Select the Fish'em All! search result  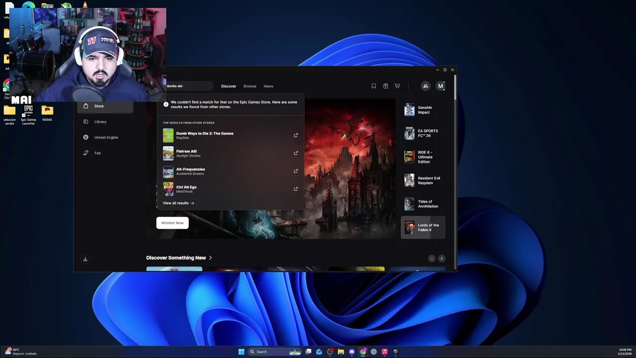coord(230,153)
